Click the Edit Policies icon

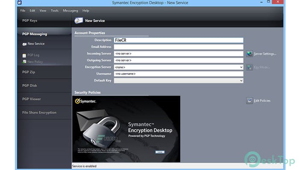[249, 101]
